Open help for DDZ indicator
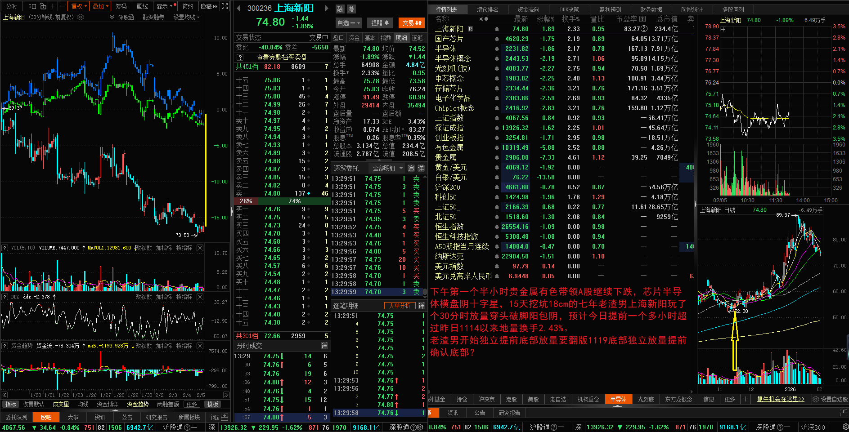The height and width of the screenshot is (432, 849). click(5, 297)
